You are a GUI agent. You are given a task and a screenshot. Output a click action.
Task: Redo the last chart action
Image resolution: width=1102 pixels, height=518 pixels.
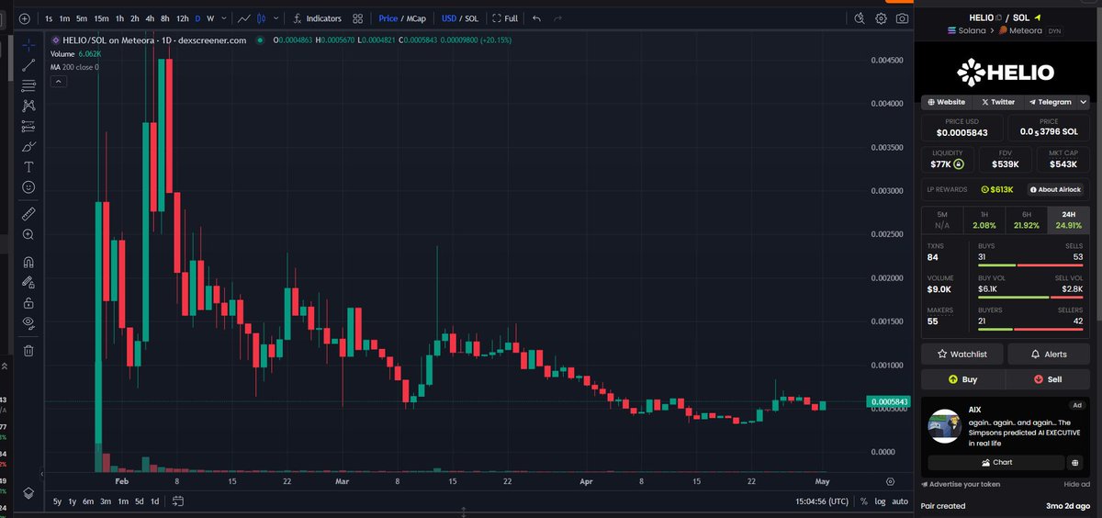[x=559, y=18]
